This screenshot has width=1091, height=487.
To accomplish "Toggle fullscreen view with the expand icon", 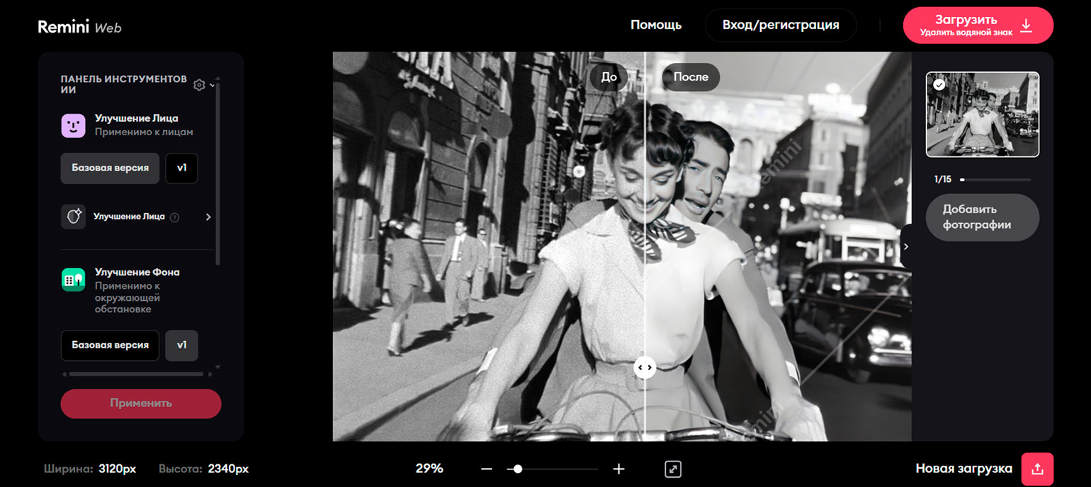I will (x=673, y=469).
